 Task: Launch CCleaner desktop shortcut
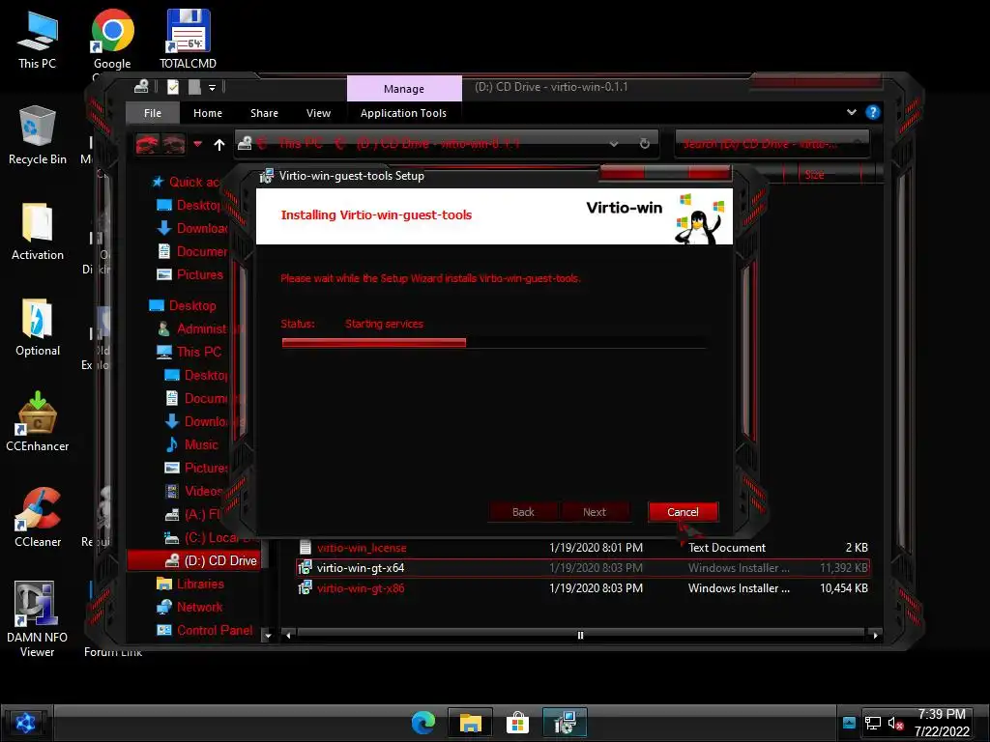[x=38, y=519]
